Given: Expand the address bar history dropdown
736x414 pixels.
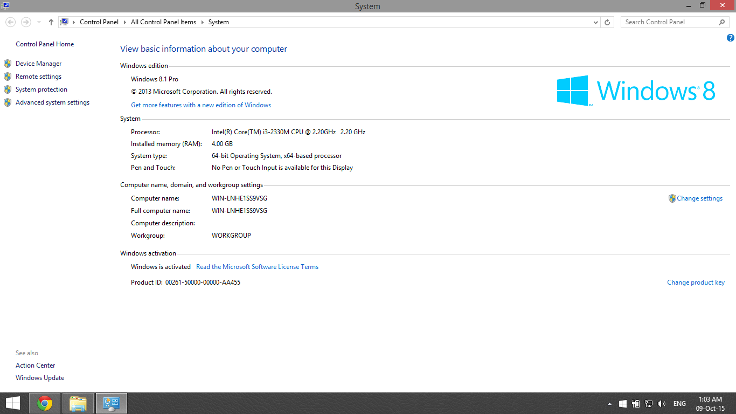Looking at the screenshot, I should coord(595,22).
